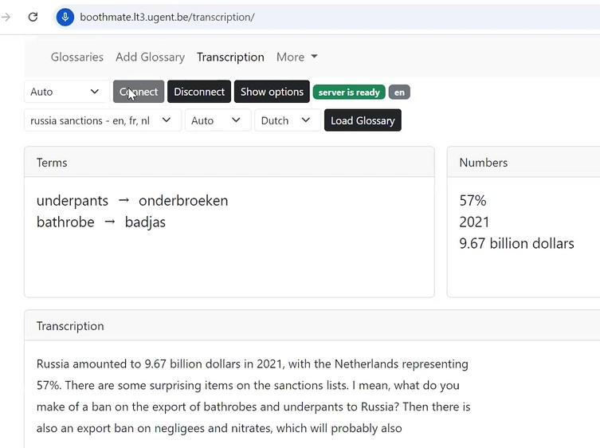This screenshot has width=600, height=448.
Task: Click 9.67 billion dollars in Numbers panel
Action: tap(516, 243)
